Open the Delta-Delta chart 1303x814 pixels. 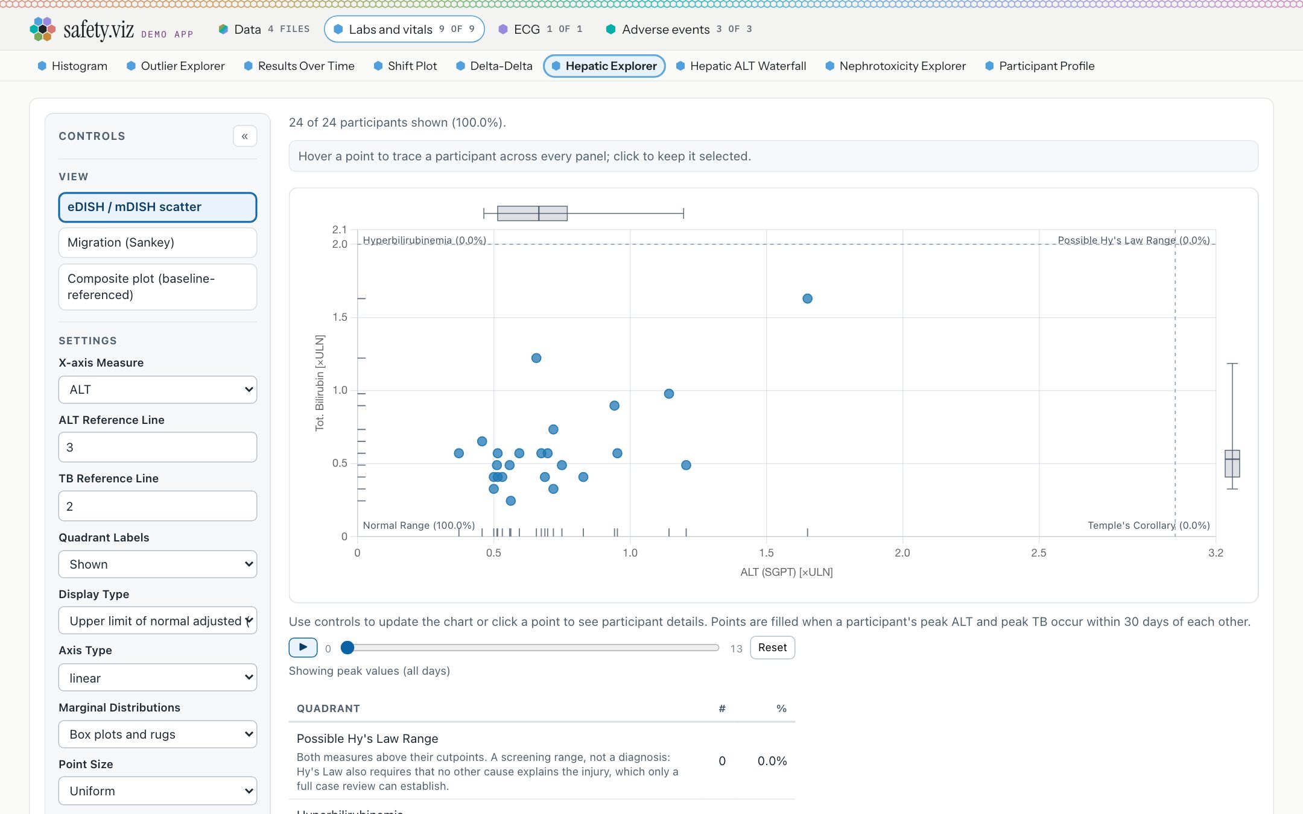click(x=494, y=66)
